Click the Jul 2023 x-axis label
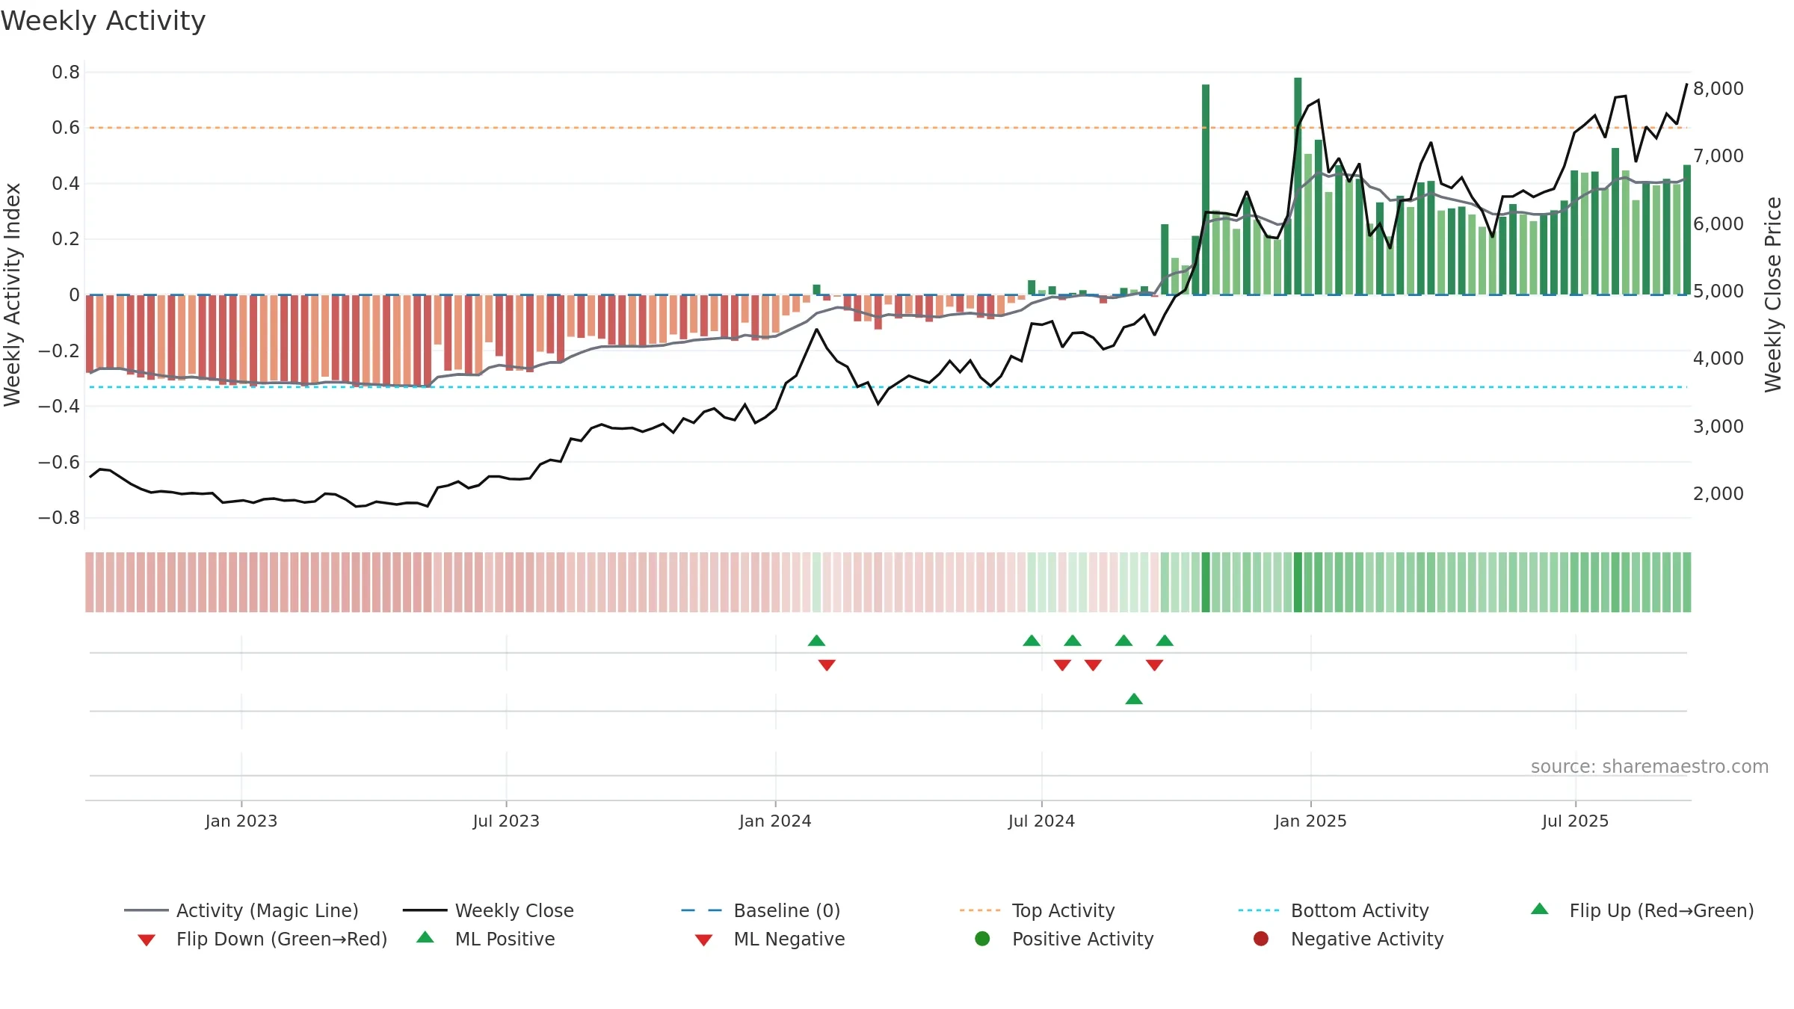This screenshot has width=1794, height=1009. point(506,821)
